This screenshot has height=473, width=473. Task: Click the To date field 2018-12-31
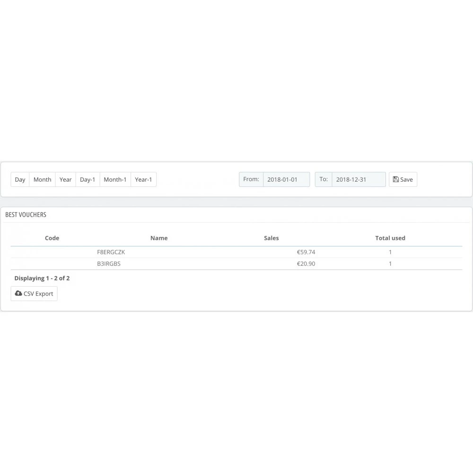coord(359,179)
